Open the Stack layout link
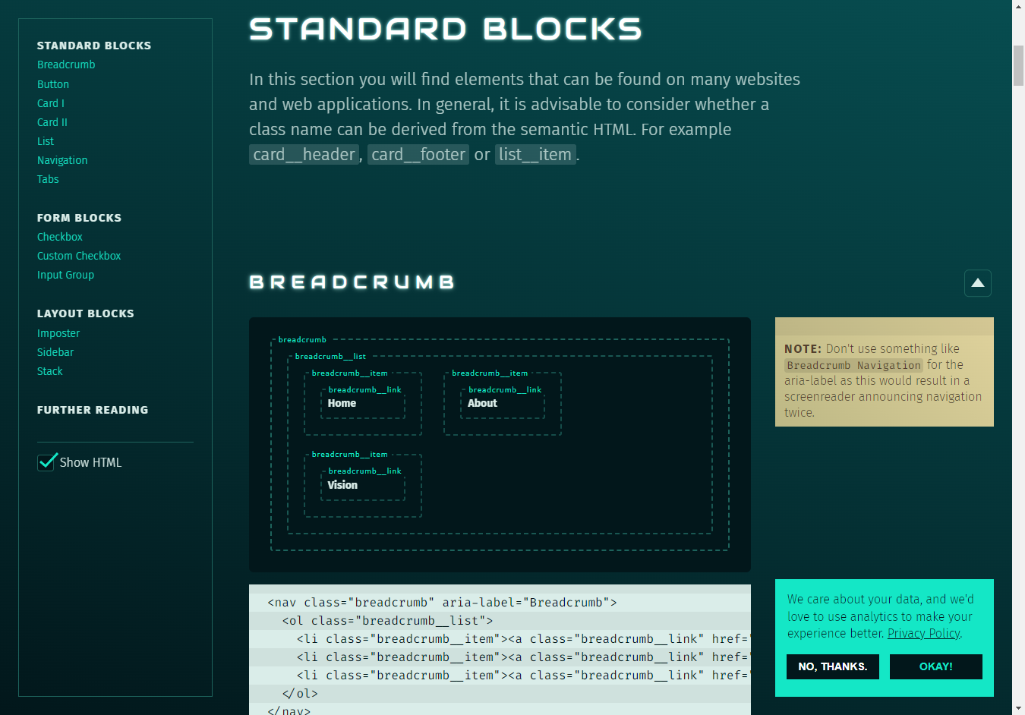 [x=50, y=371]
